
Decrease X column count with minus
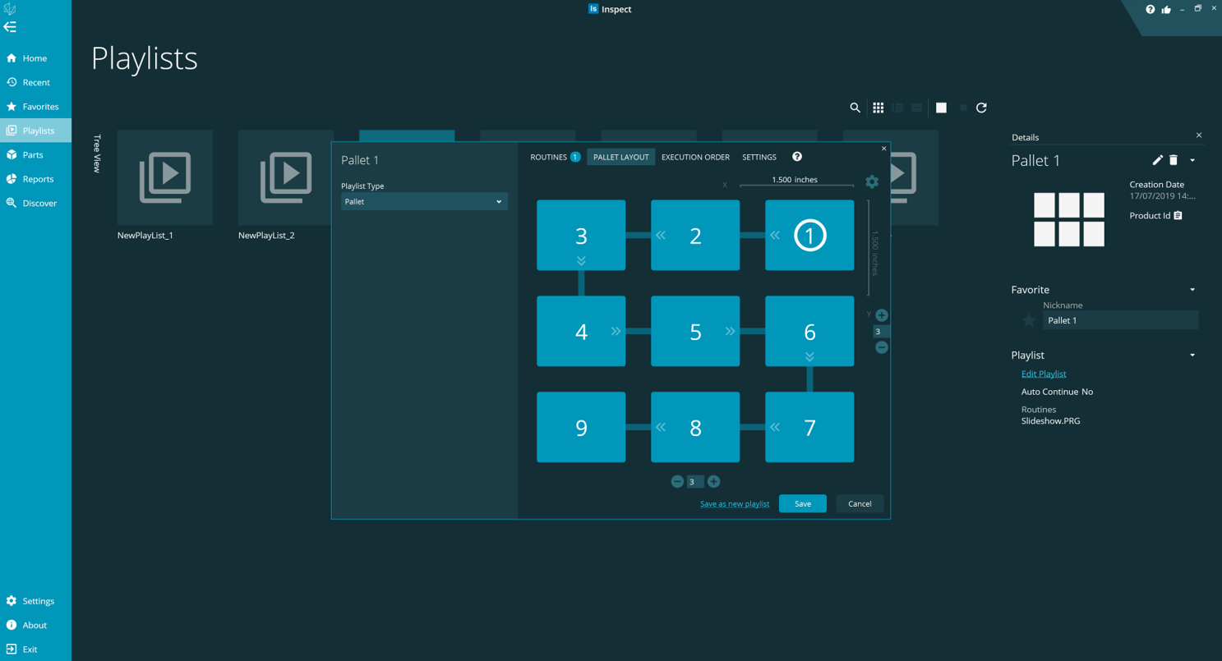(x=677, y=481)
